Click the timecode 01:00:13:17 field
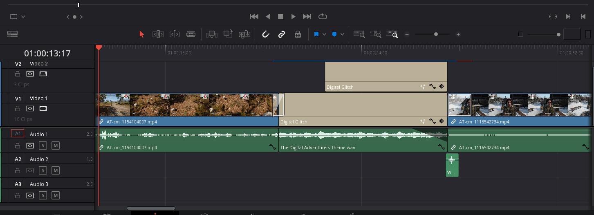The height and width of the screenshot is (215, 594). click(47, 53)
